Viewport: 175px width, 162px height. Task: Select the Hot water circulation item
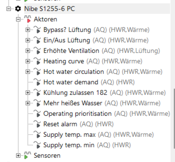coord(103,71)
